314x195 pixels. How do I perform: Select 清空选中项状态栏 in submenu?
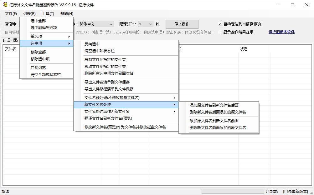pos(126,51)
